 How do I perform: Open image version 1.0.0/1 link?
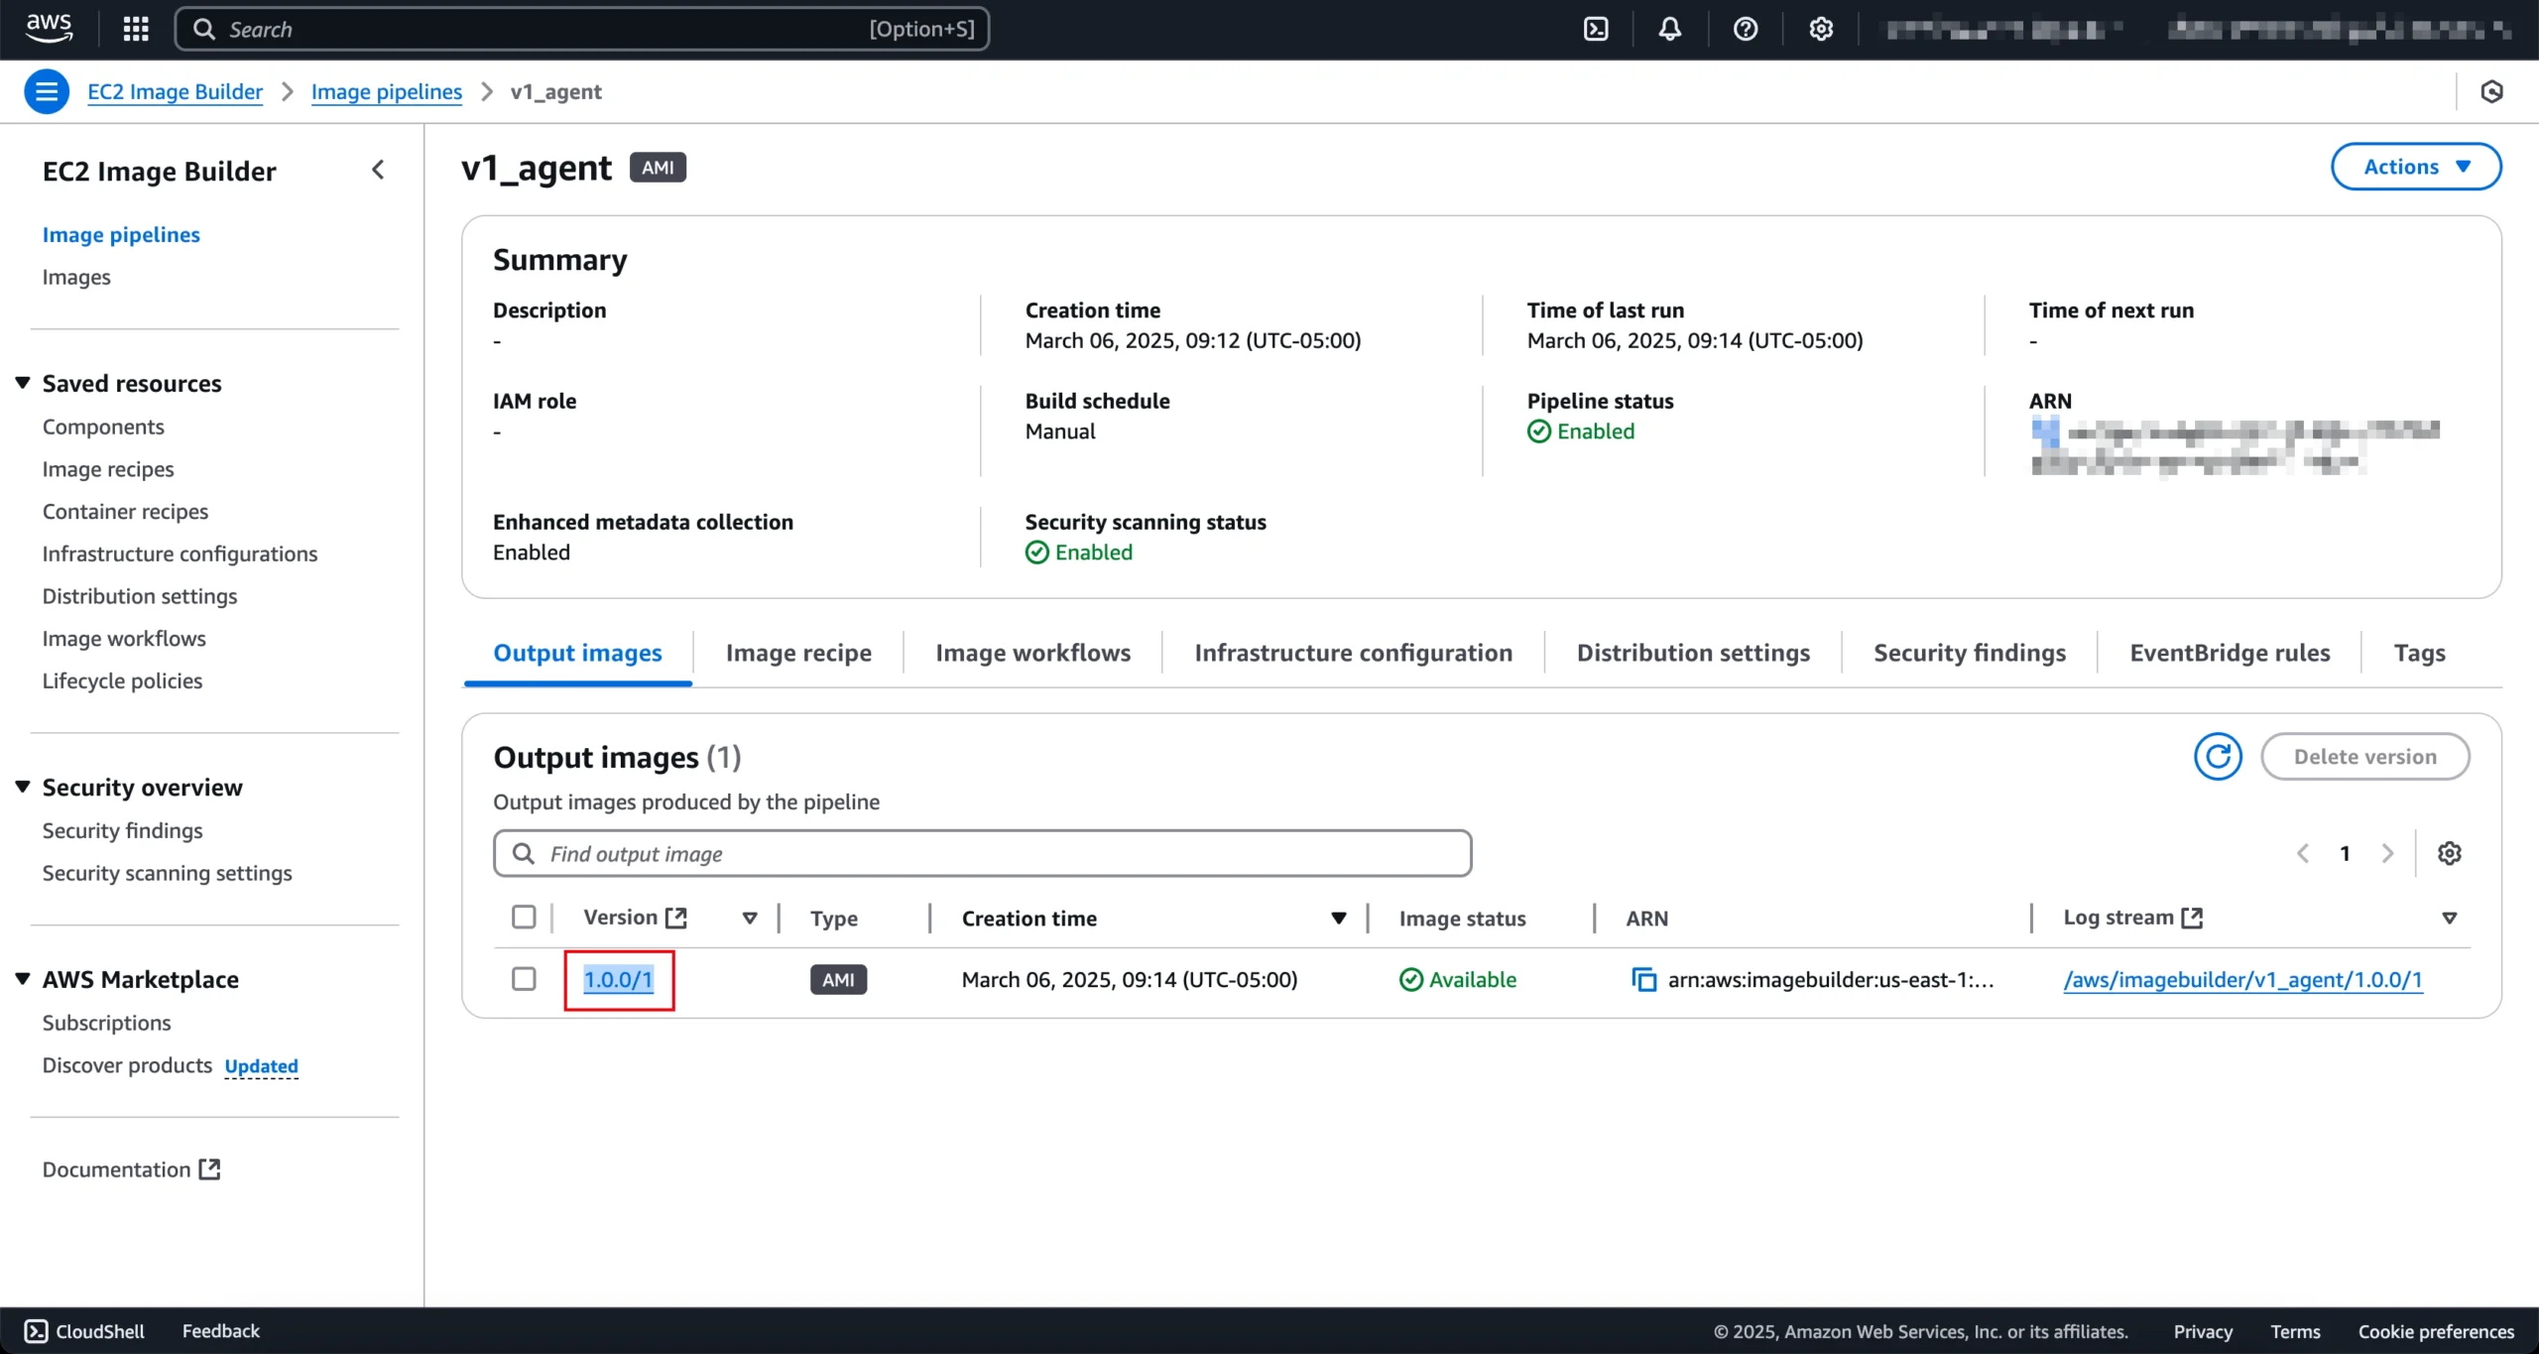pos(618,980)
